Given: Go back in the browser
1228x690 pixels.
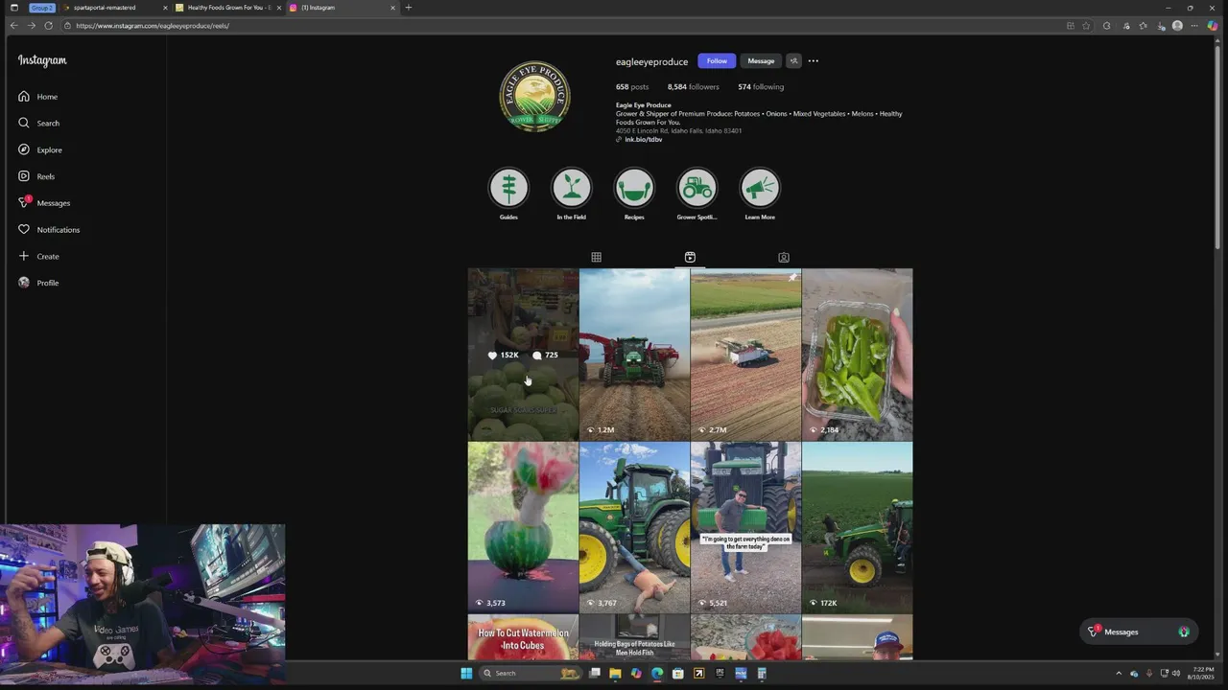Looking at the screenshot, I should (13, 26).
